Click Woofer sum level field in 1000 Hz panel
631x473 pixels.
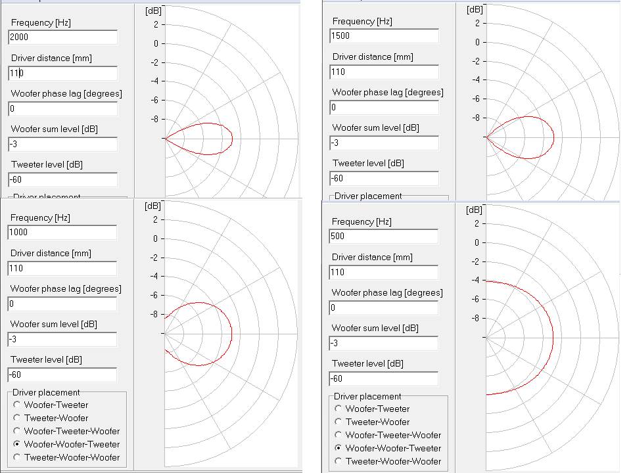(62, 340)
